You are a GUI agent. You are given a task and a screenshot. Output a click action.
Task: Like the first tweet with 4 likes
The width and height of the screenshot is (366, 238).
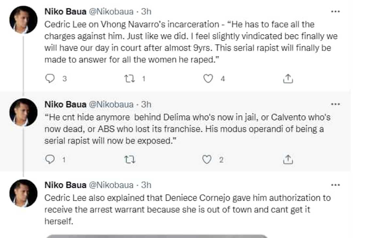[x=208, y=79]
